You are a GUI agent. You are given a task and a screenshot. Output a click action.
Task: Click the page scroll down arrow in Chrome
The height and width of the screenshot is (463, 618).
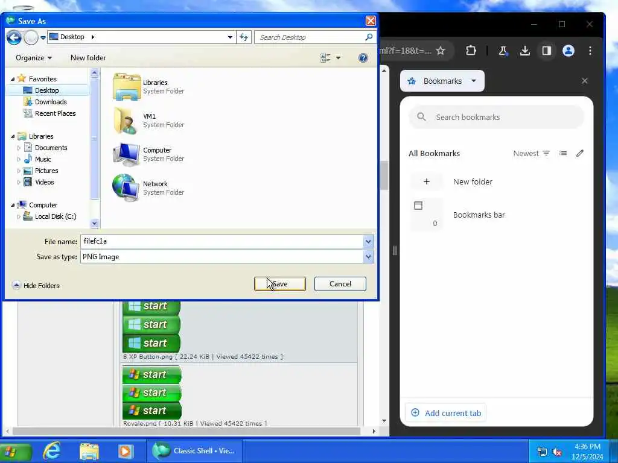point(384,421)
